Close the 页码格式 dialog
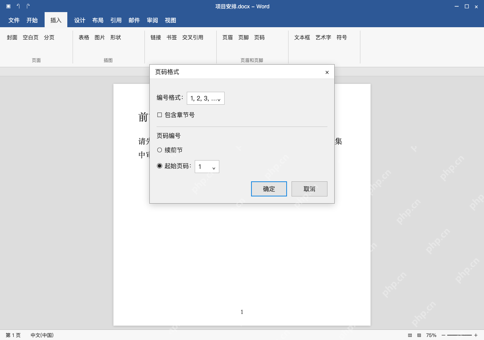484x340 pixels. (x=327, y=72)
